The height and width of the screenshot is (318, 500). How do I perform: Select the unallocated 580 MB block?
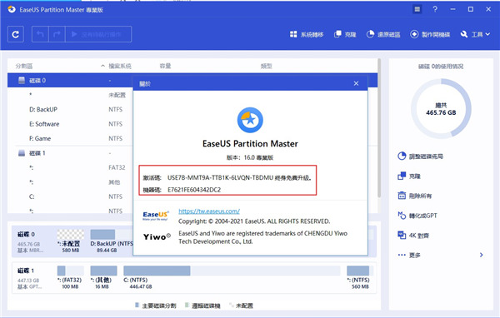[x=71, y=241]
